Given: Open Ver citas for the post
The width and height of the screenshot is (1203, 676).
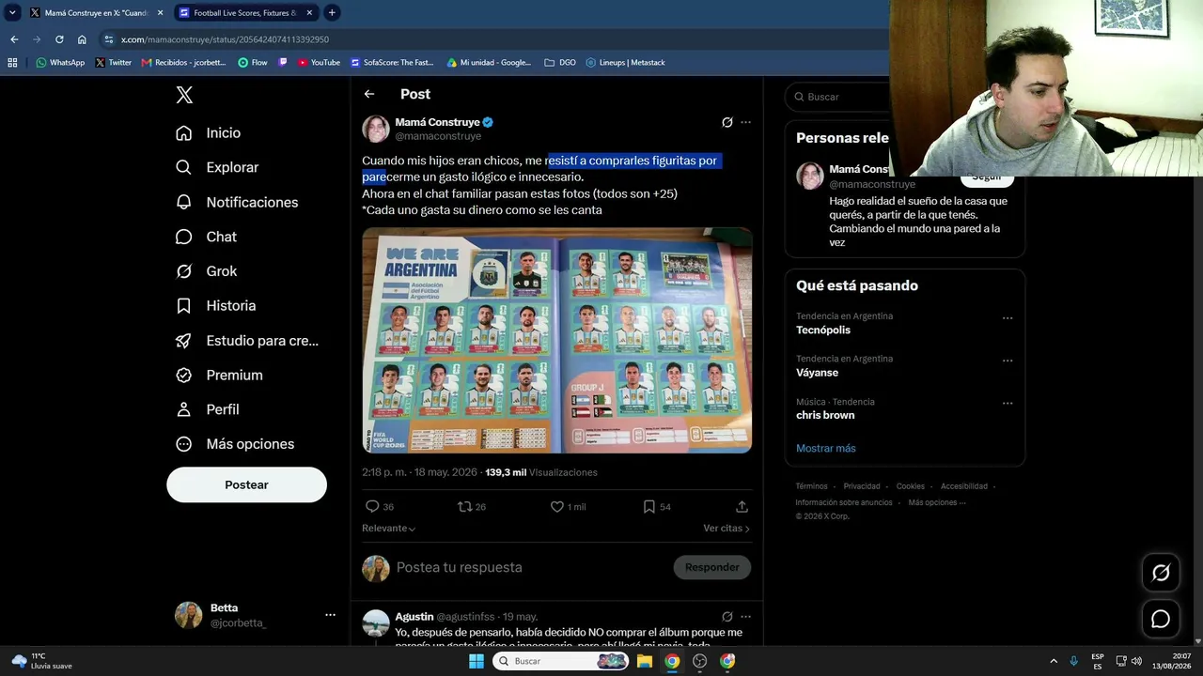Looking at the screenshot, I should coord(726,529).
